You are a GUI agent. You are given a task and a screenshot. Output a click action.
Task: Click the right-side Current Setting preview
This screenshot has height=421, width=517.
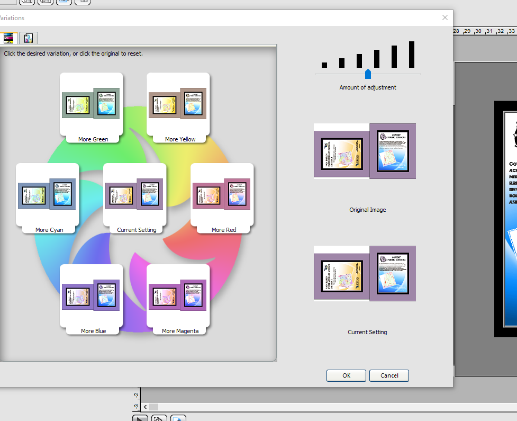pos(365,274)
